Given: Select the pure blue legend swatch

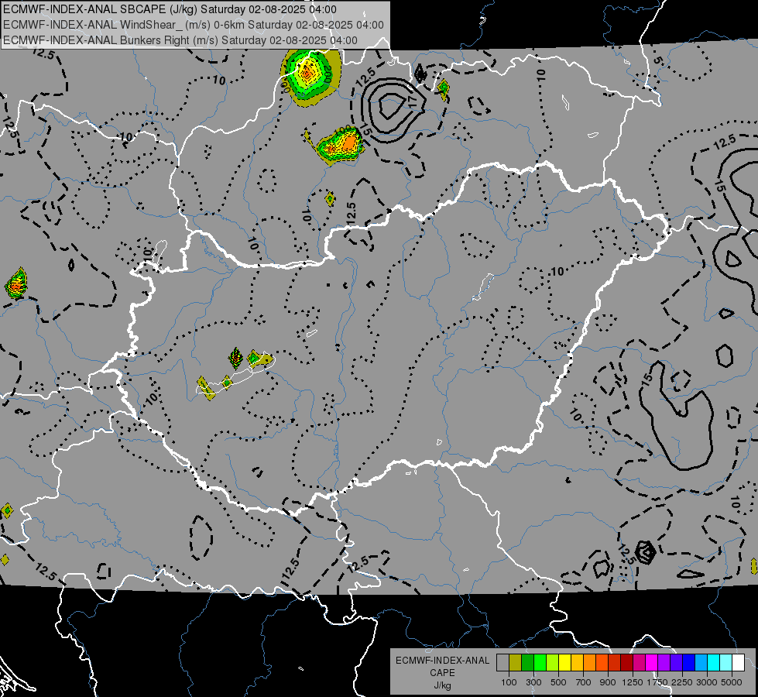Looking at the screenshot, I should click(688, 662).
